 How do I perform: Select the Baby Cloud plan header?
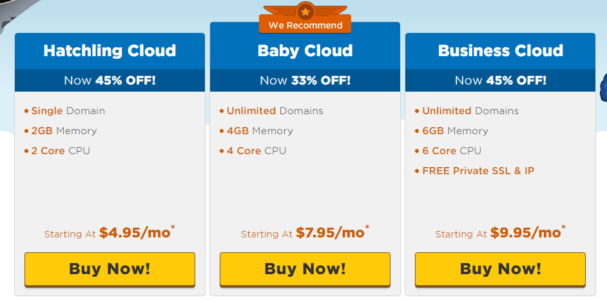[x=305, y=51]
